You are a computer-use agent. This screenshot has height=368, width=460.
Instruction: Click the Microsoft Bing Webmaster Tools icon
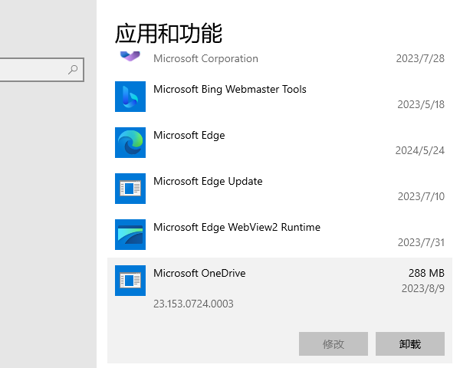point(130,97)
